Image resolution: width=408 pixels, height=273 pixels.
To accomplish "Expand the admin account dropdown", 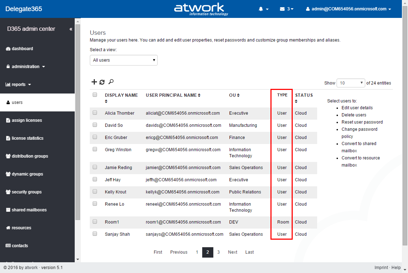I will point(348,9).
